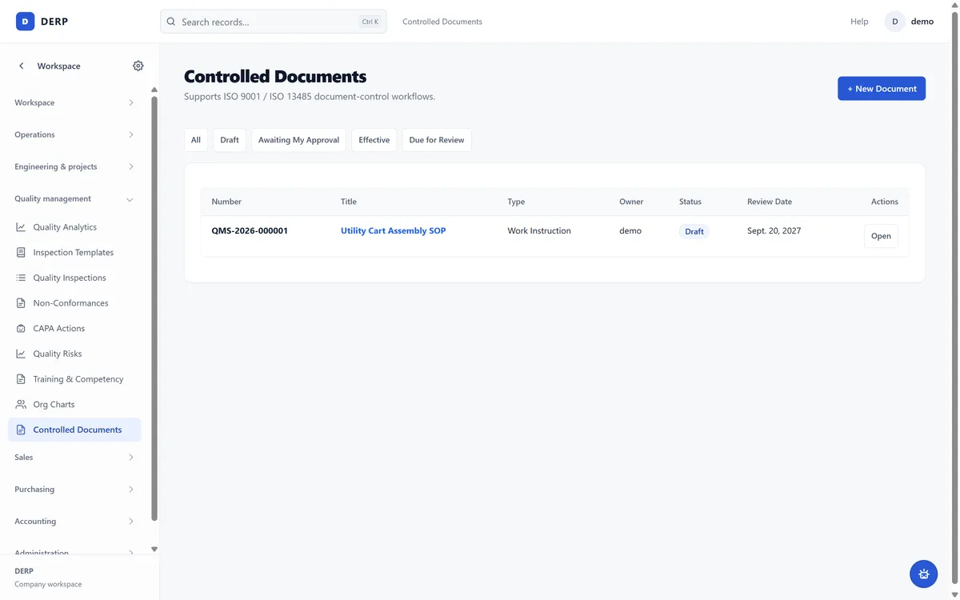The image size is (960, 600).
Task: Expand the Sales sidebar section
Action: tap(74, 457)
